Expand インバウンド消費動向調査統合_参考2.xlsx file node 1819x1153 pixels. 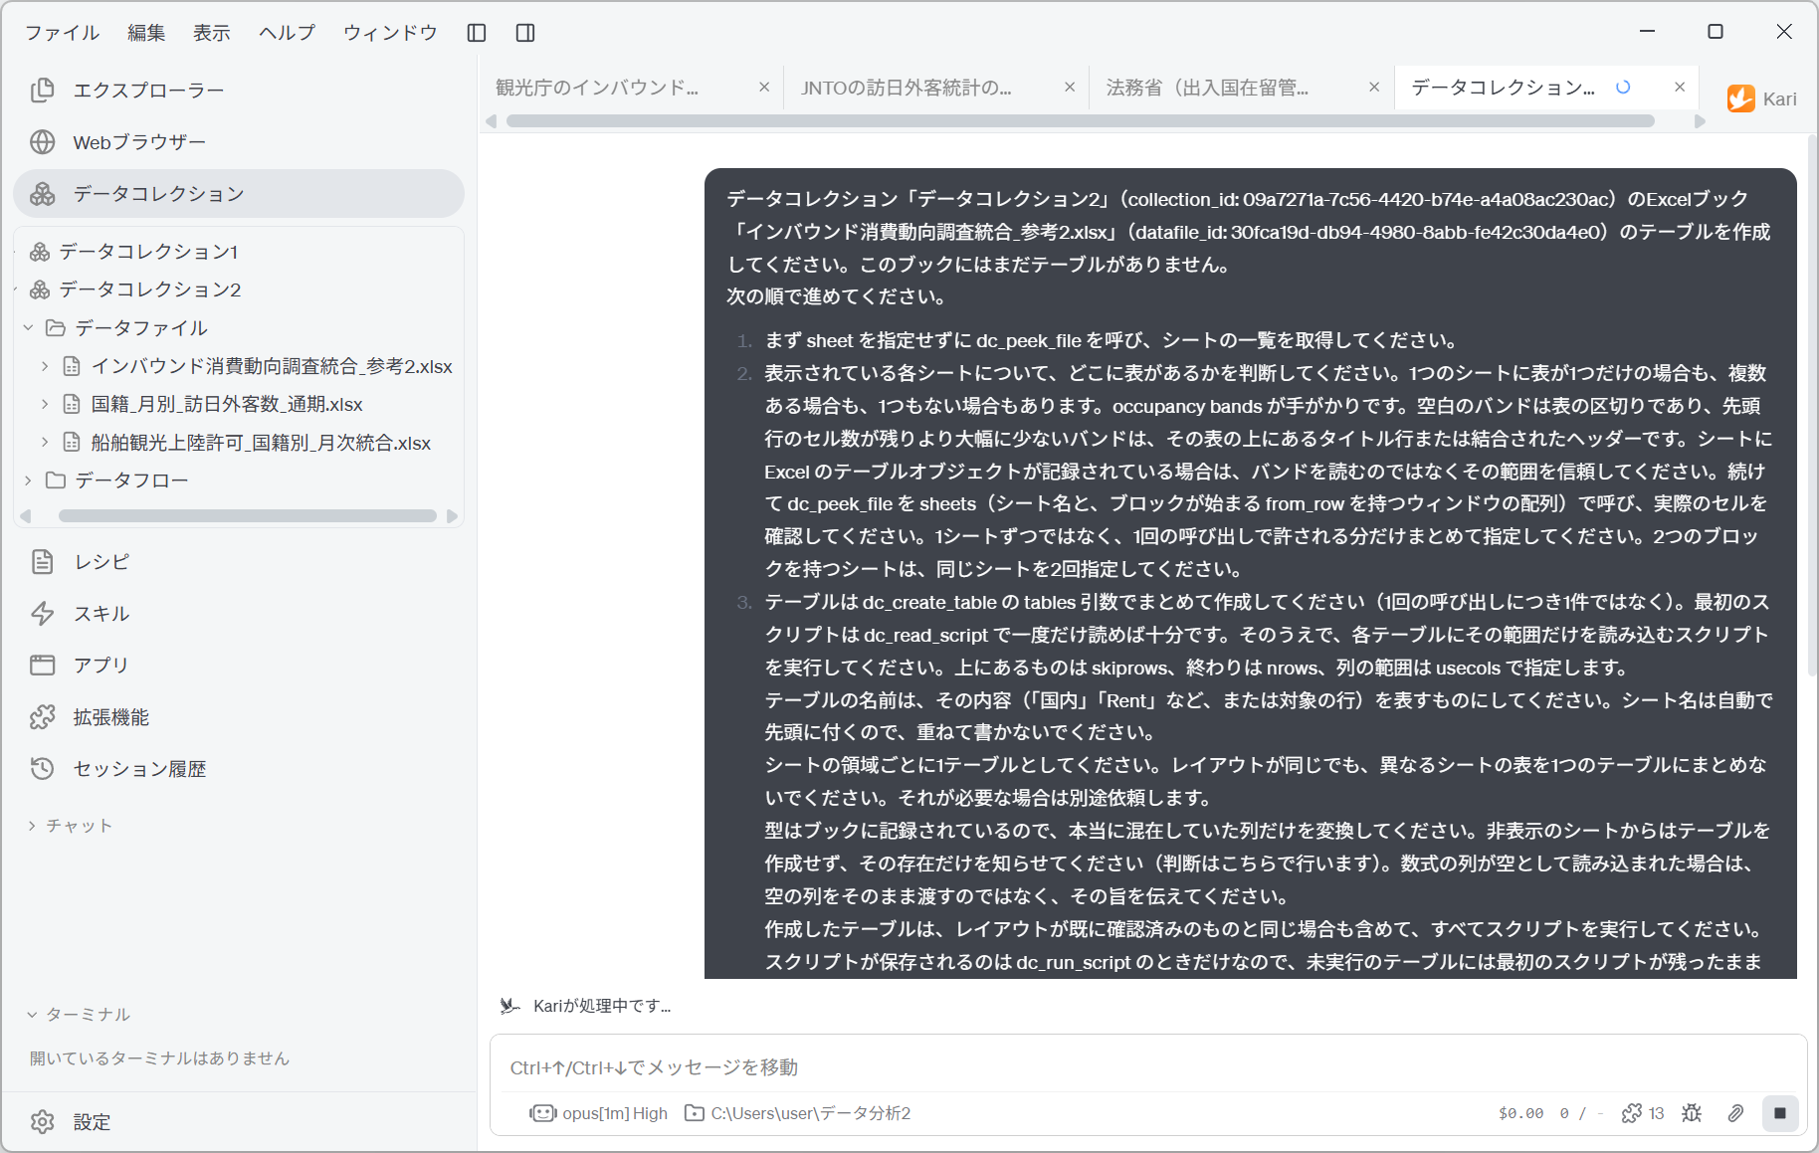[45, 366]
